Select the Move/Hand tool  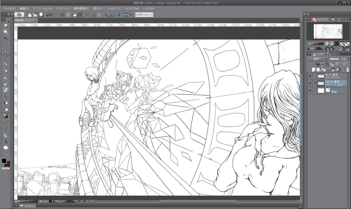click(5, 32)
